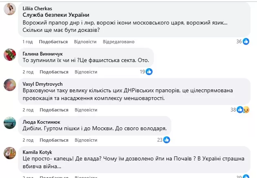Open Люда Костинюк profile avatar
Viewport: 257px width, 178px height.
coord(10,123)
